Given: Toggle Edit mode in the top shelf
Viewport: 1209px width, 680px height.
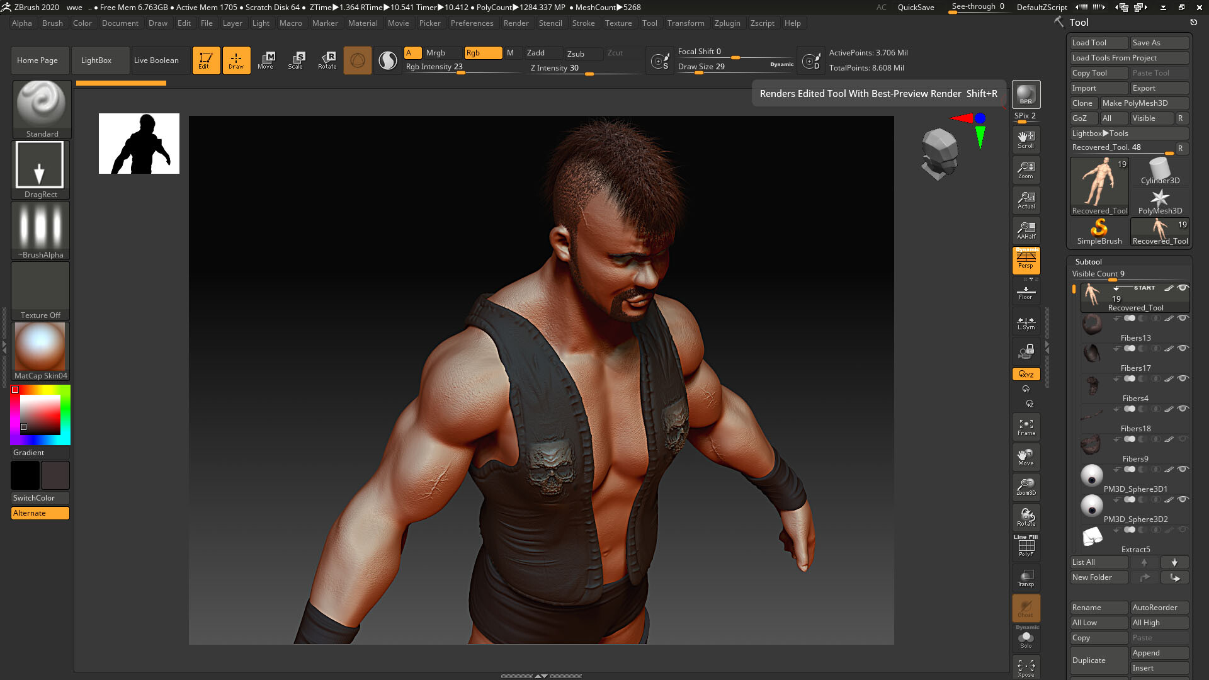Looking at the screenshot, I should pos(206,60).
